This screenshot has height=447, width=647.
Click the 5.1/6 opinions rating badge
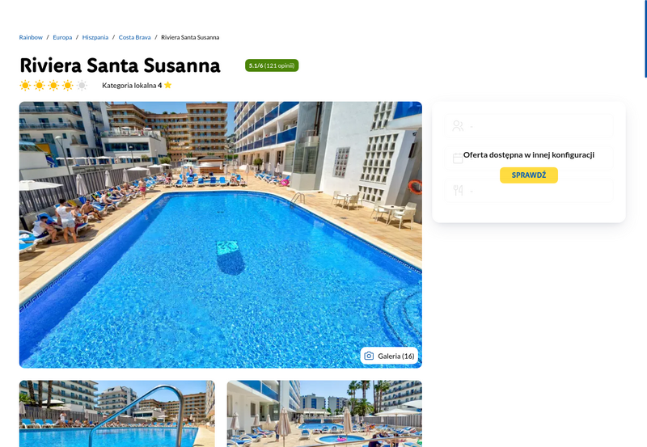coord(272,65)
